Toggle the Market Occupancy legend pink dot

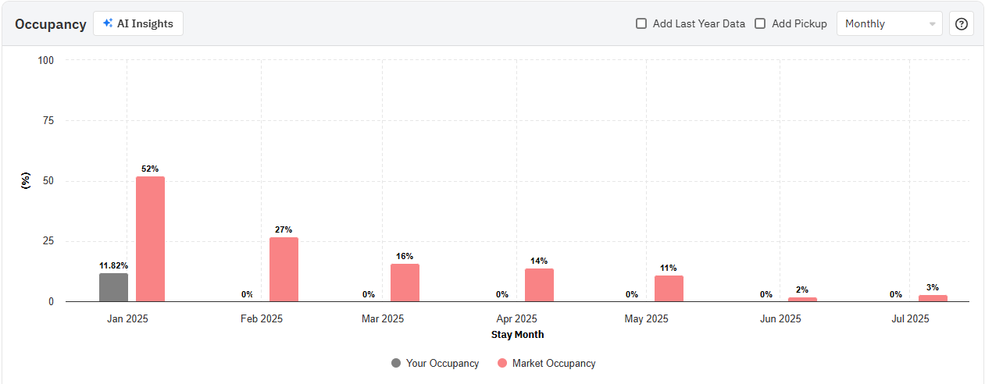[502, 363]
